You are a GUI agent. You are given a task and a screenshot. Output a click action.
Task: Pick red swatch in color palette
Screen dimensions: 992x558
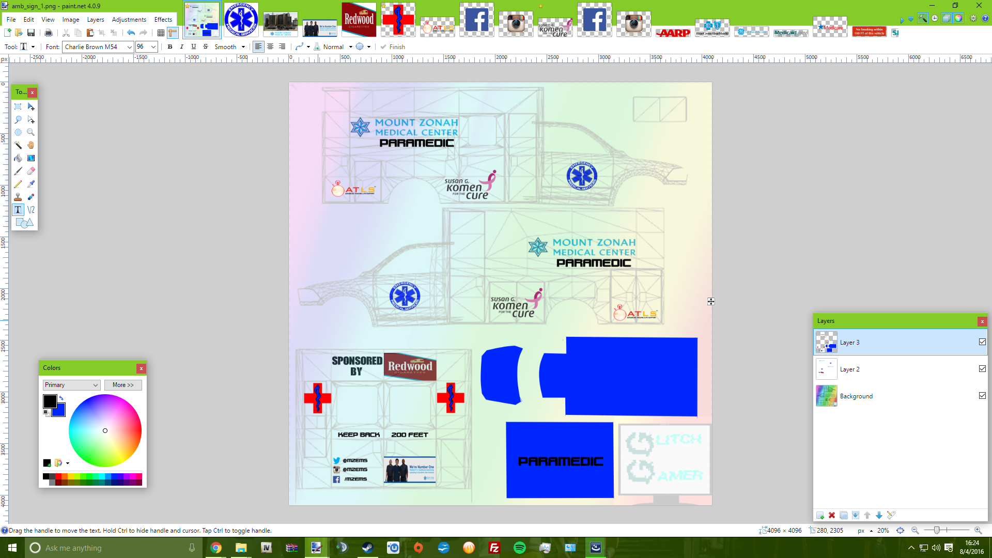58,476
